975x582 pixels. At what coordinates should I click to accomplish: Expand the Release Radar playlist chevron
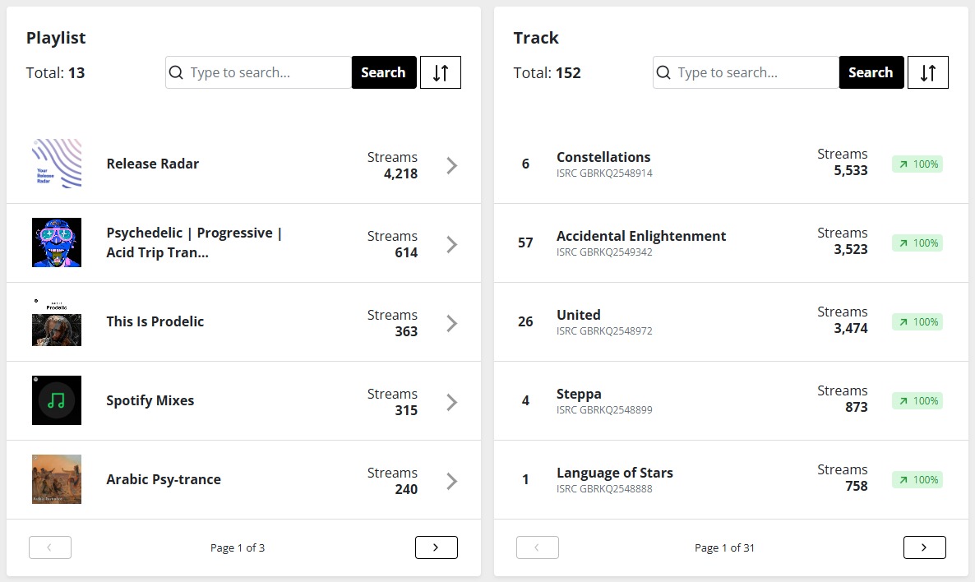[451, 165]
